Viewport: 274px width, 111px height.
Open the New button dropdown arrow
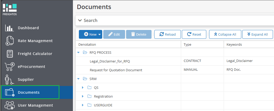tap(99, 34)
